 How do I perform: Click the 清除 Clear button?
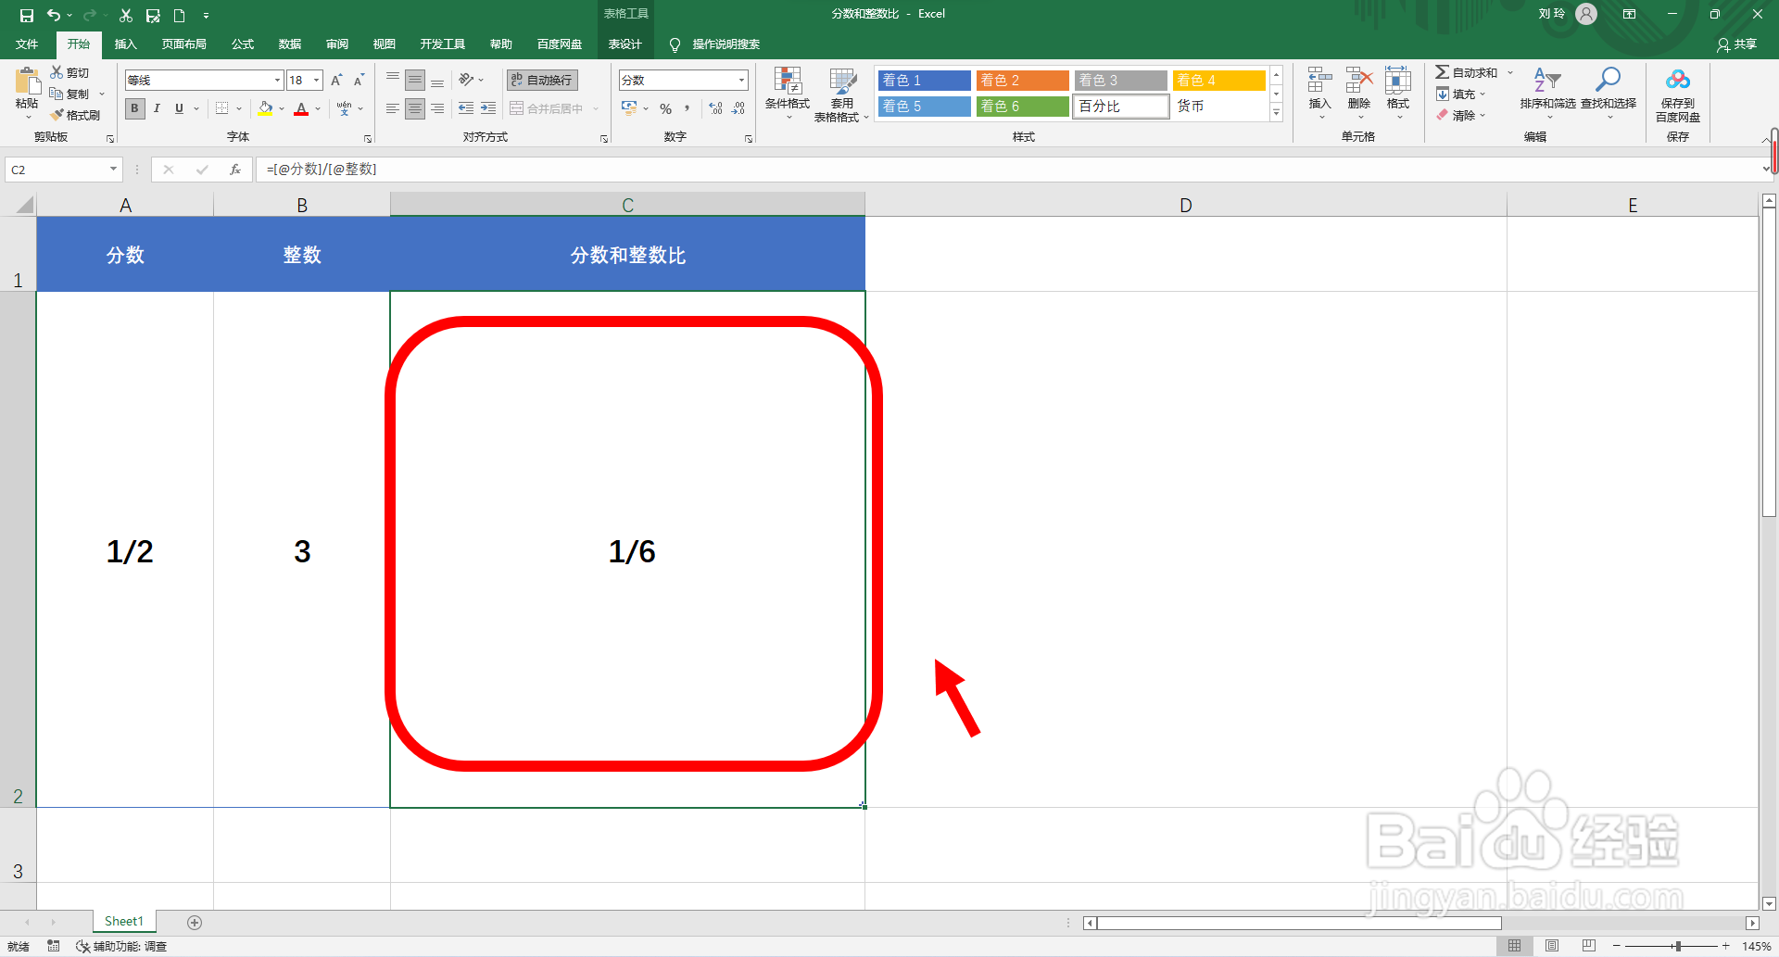(1461, 115)
